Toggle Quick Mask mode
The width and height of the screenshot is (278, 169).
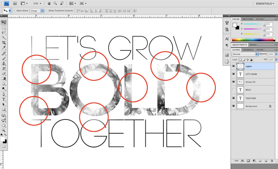point(4,147)
